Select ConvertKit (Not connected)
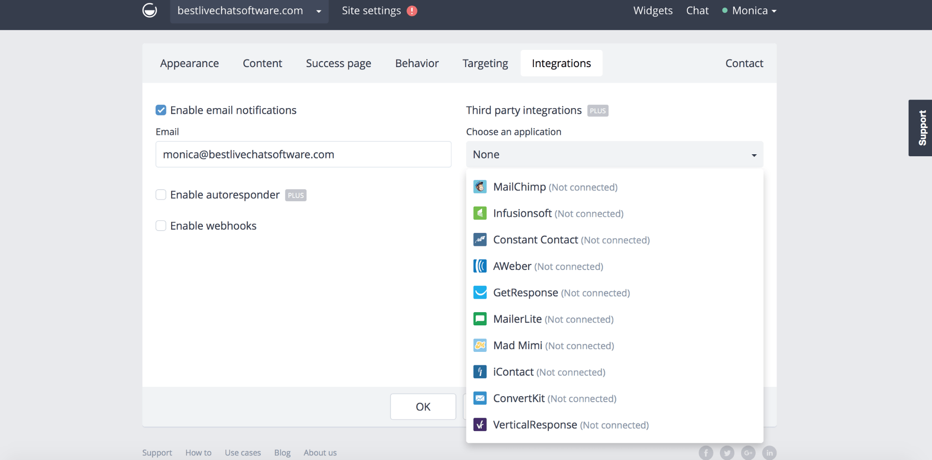 tap(614, 398)
